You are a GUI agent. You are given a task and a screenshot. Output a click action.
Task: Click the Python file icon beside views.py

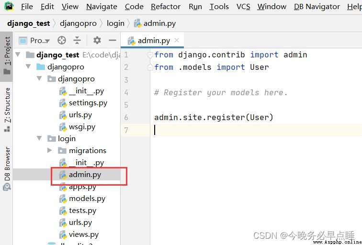tap(63, 235)
